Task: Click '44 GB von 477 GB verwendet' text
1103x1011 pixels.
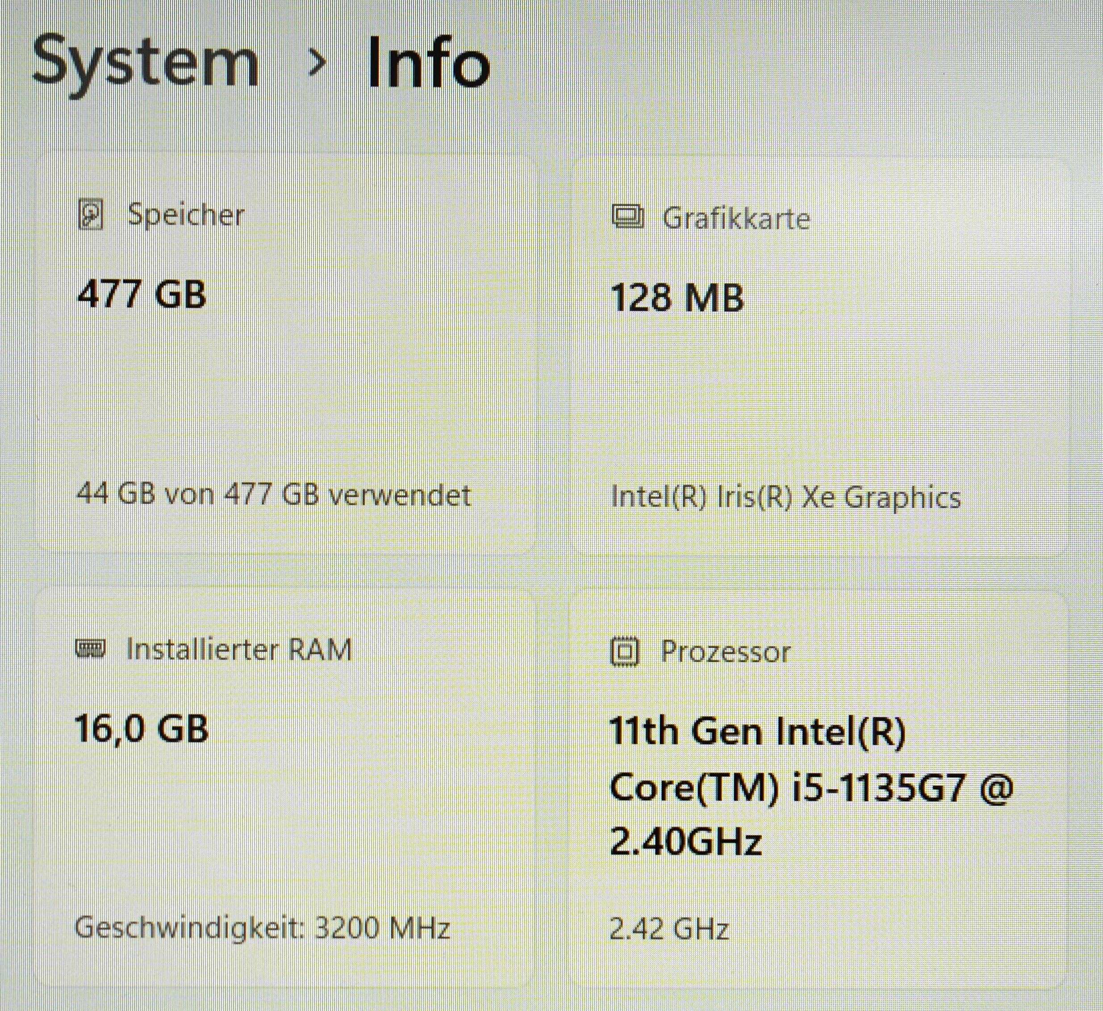Action: (274, 495)
